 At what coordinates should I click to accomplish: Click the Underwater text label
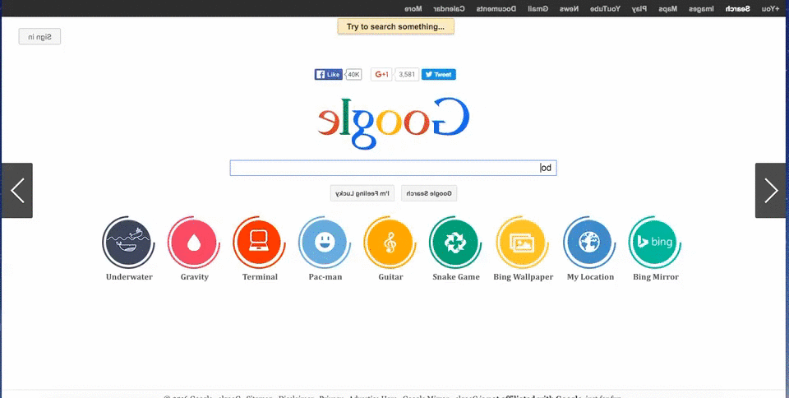tap(129, 277)
